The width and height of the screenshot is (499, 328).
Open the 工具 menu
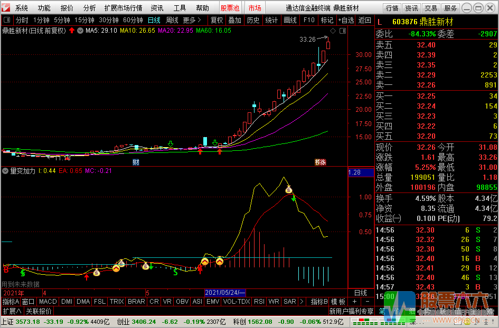point(180,8)
